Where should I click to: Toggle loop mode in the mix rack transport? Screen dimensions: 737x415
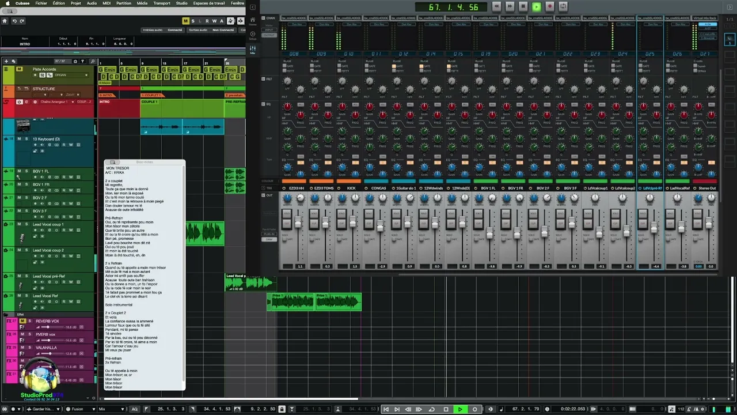(x=563, y=6)
